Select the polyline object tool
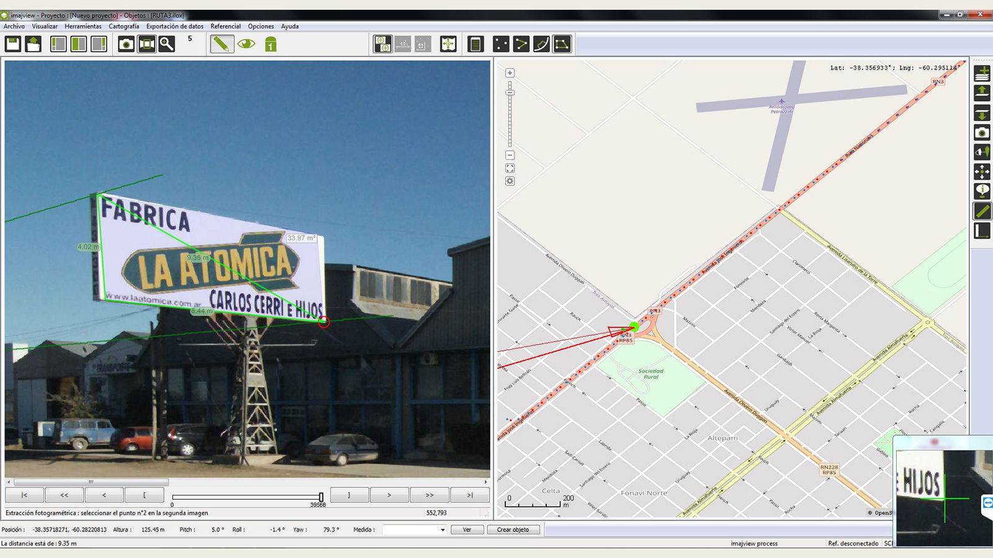The width and height of the screenshot is (993, 558). coord(521,44)
